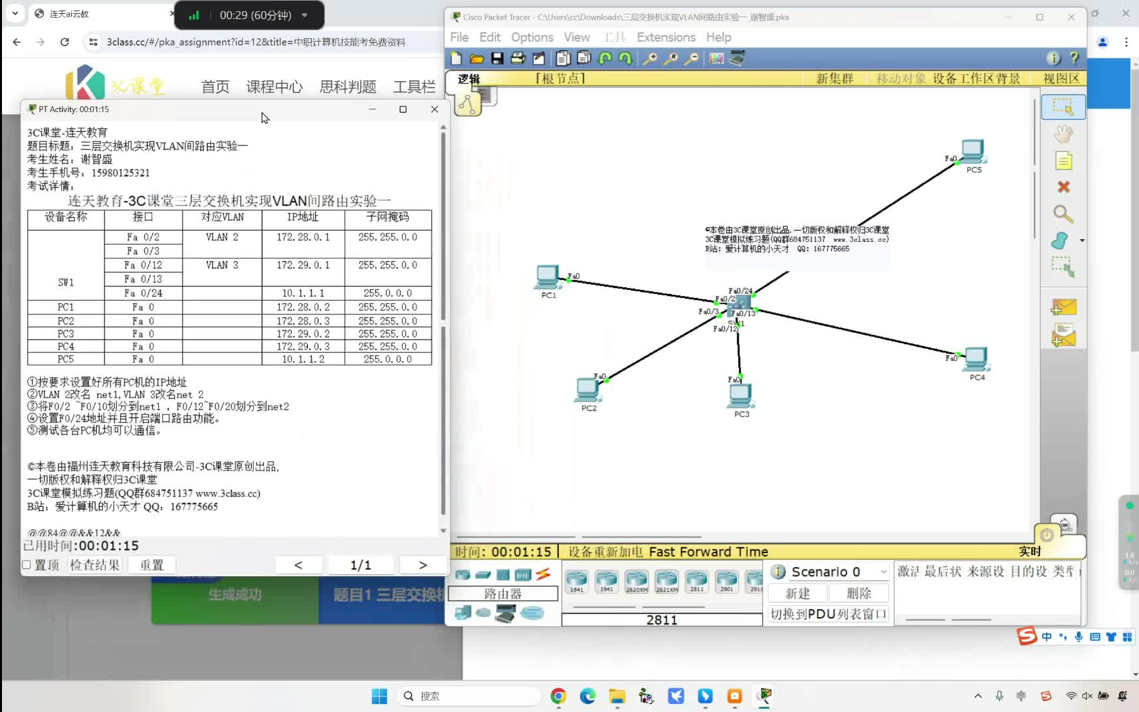Click the Redo green arrow icon
The height and width of the screenshot is (712, 1139).
626,59
